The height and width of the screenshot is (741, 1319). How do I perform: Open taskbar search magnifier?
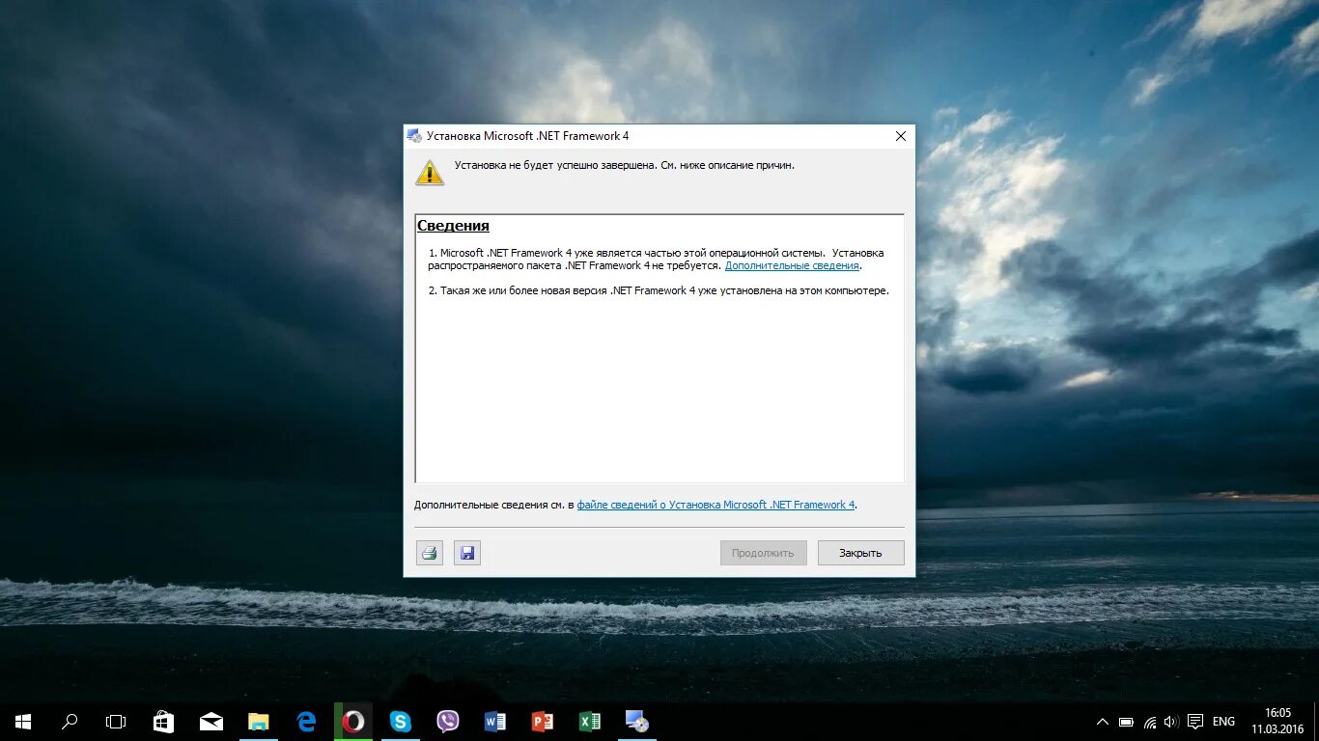(x=70, y=722)
